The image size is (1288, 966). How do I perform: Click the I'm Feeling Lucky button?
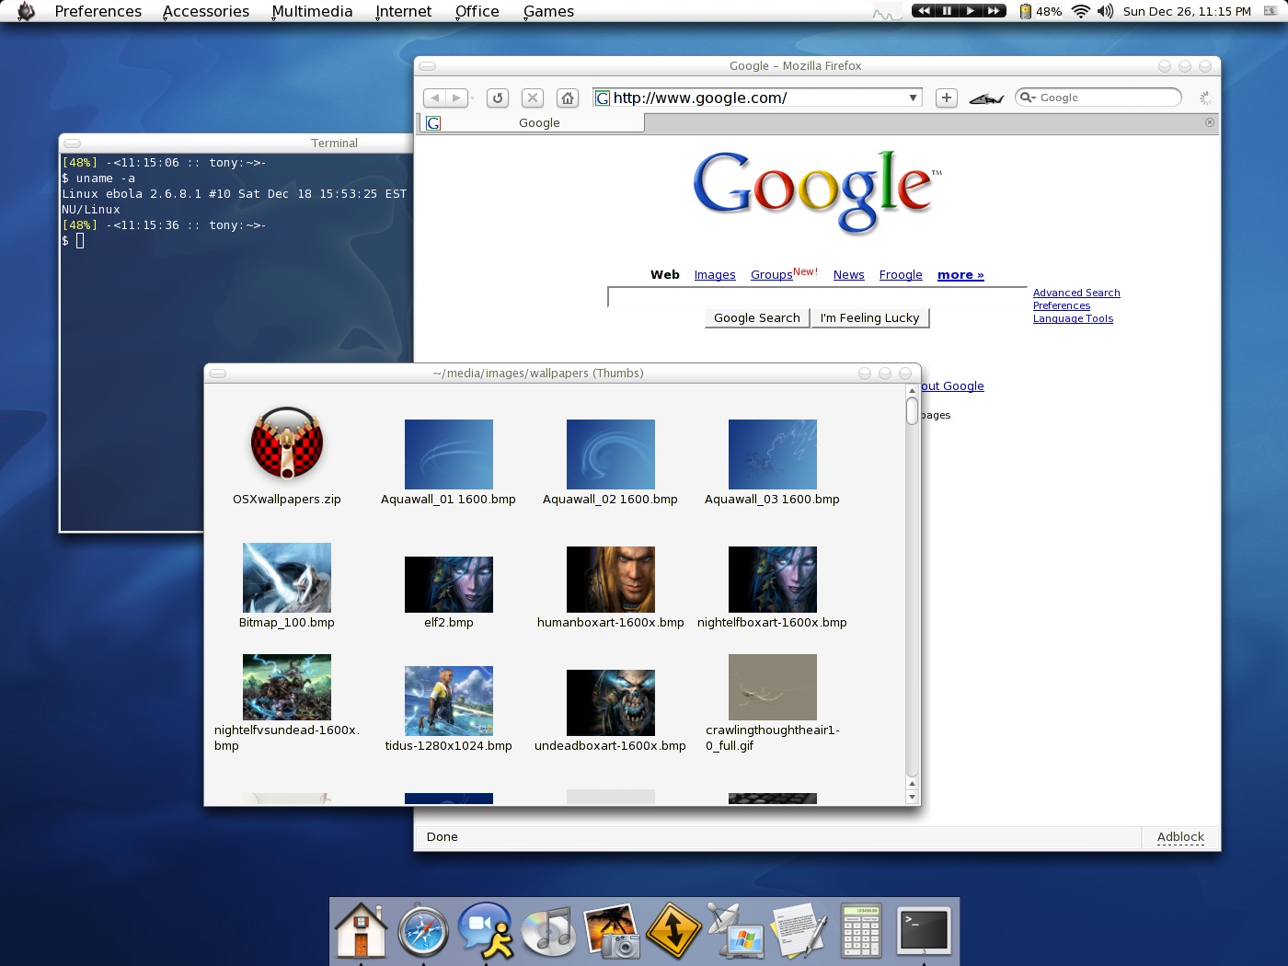[x=869, y=317]
